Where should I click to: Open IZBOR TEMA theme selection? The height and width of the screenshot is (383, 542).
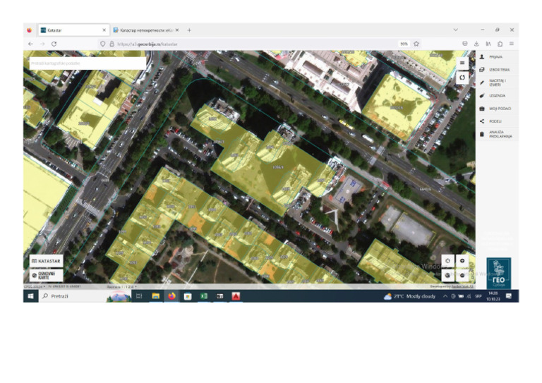tap(497, 70)
